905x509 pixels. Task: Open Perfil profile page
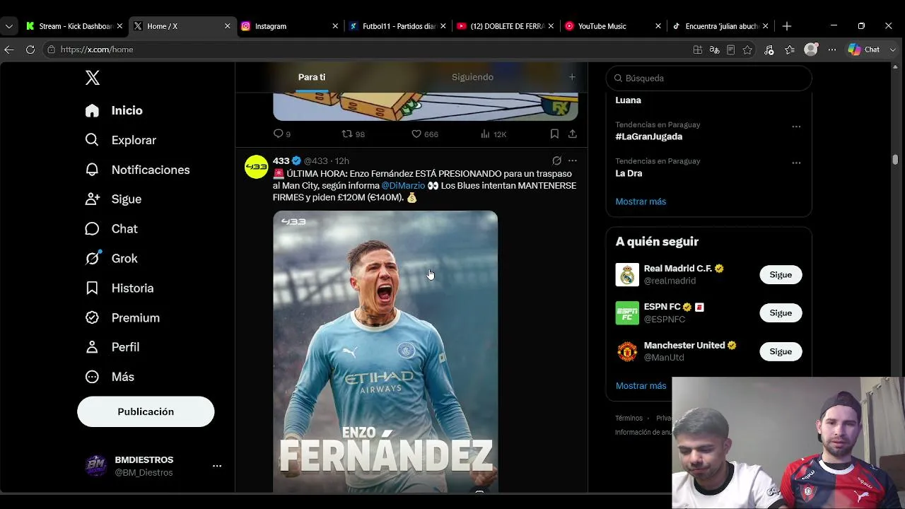pyautogui.click(x=112, y=347)
